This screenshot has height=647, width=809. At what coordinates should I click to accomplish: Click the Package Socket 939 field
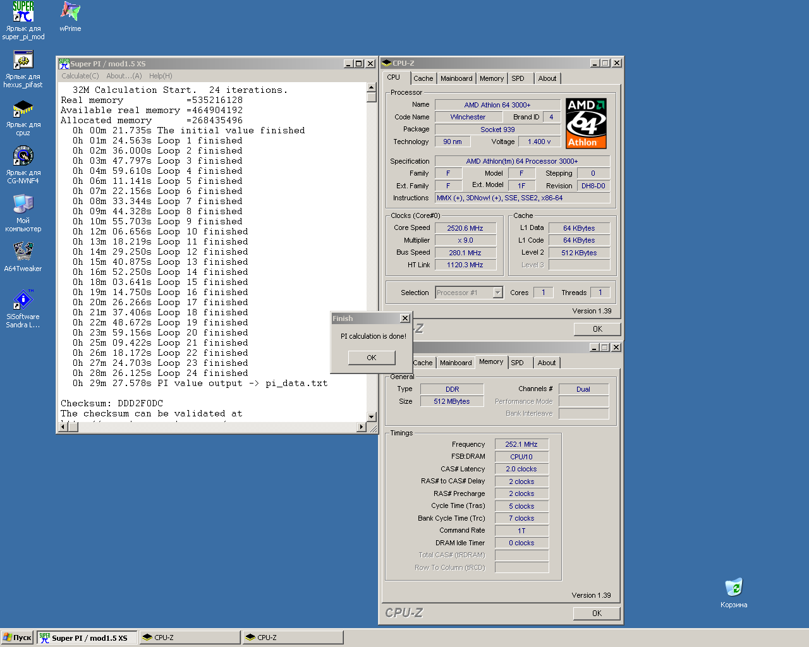pyautogui.click(x=497, y=130)
